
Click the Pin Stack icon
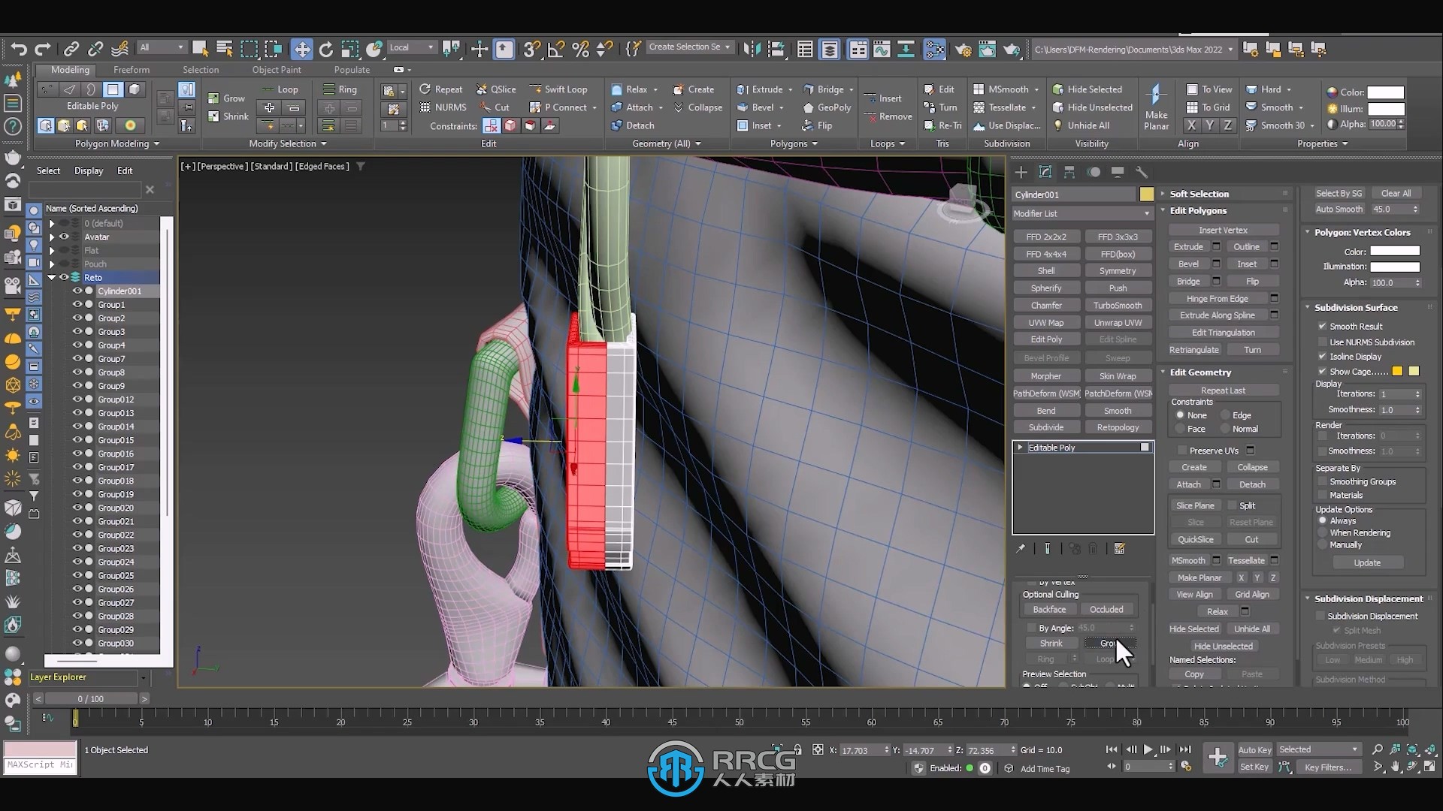coord(1021,549)
